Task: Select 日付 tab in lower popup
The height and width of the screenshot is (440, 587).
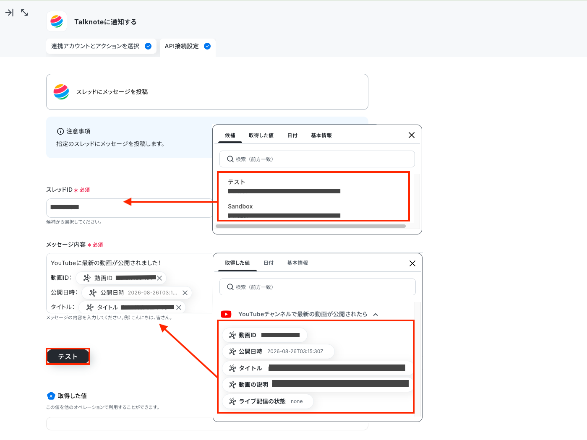Action: coord(269,263)
